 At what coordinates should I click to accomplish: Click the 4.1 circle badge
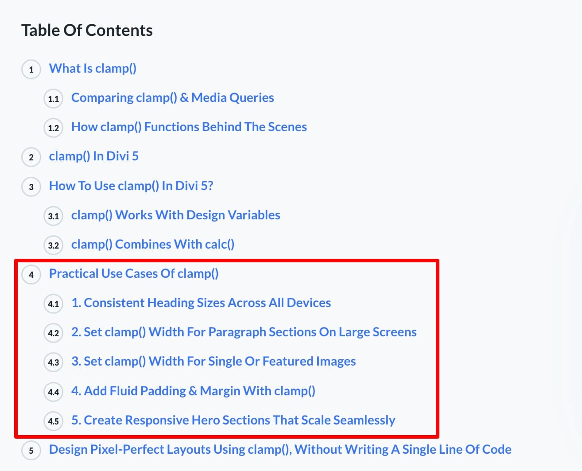[53, 304]
